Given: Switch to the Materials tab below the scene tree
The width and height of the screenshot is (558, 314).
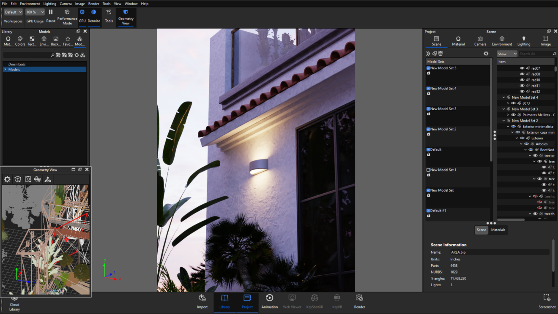Looking at the screenshot, I should (x=498, y=230).
